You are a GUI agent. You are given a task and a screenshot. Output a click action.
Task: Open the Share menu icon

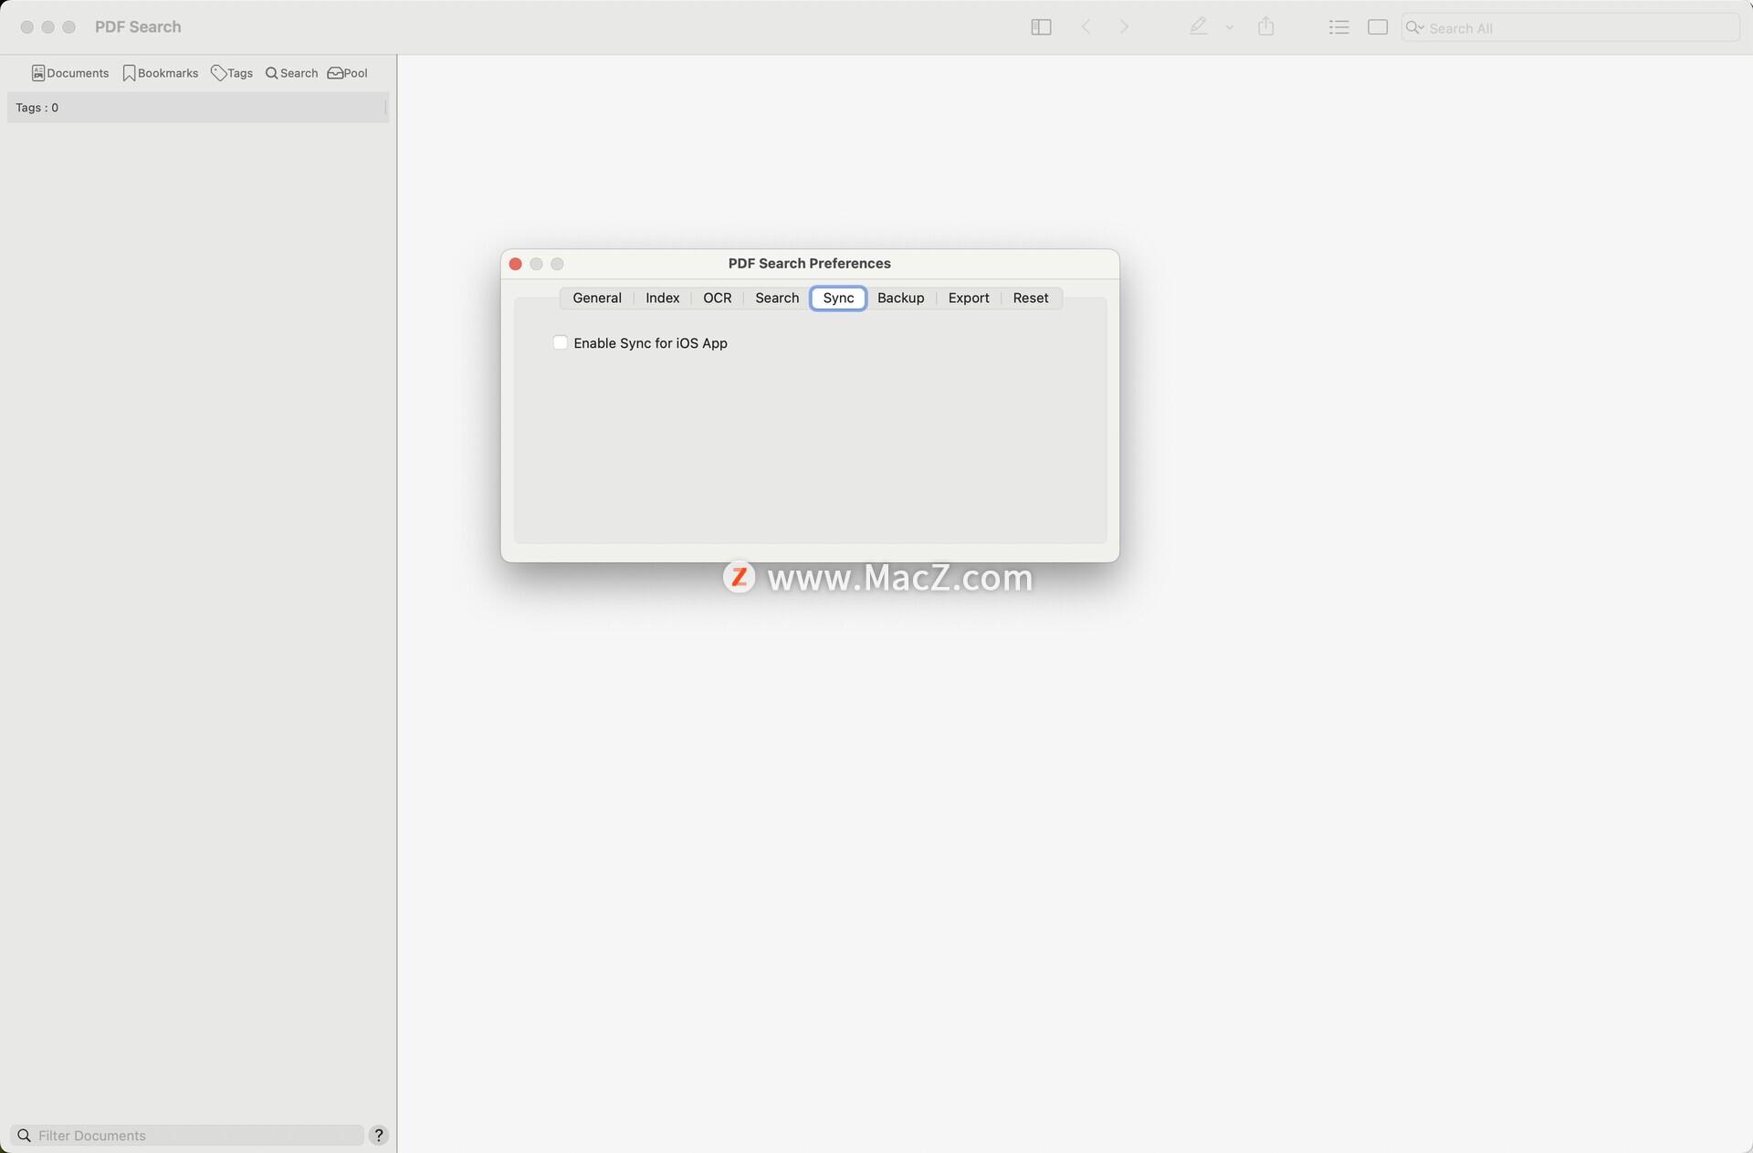(x=1265, y=26)
